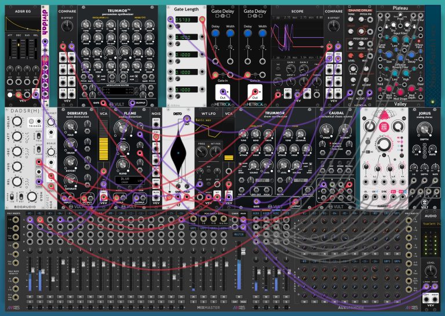Click the FUEL knob on Flame
The height and width of the screenshot is (316, 445).
pos(122,129)
